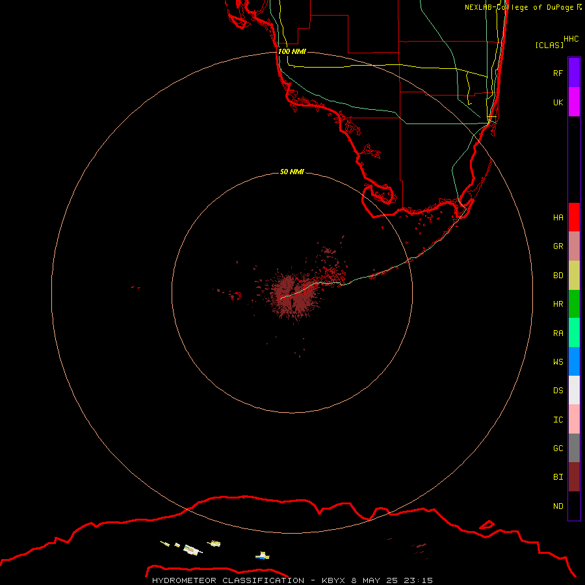Screen dimensions: 585x585
Task: Click the NEXLAB-College of DuPage credit text
Action: pos(519,7)
